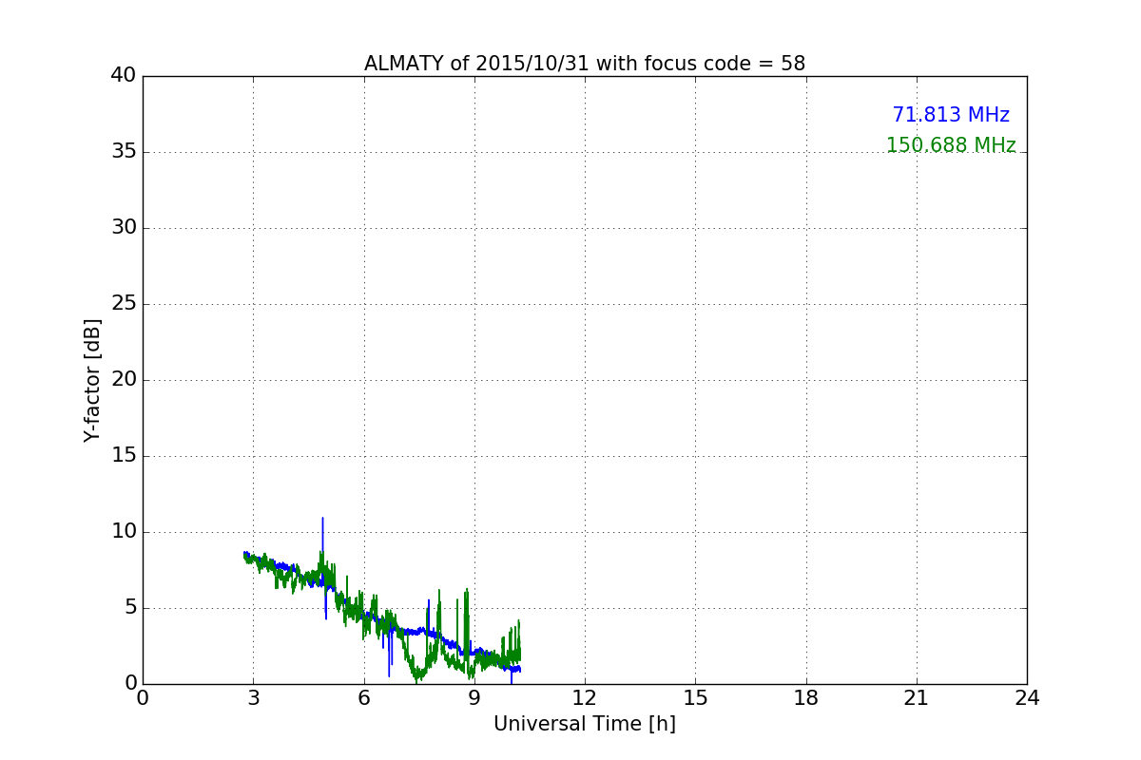Click x-axis tick label 6
1141x760 pixels.
[364, 698]
